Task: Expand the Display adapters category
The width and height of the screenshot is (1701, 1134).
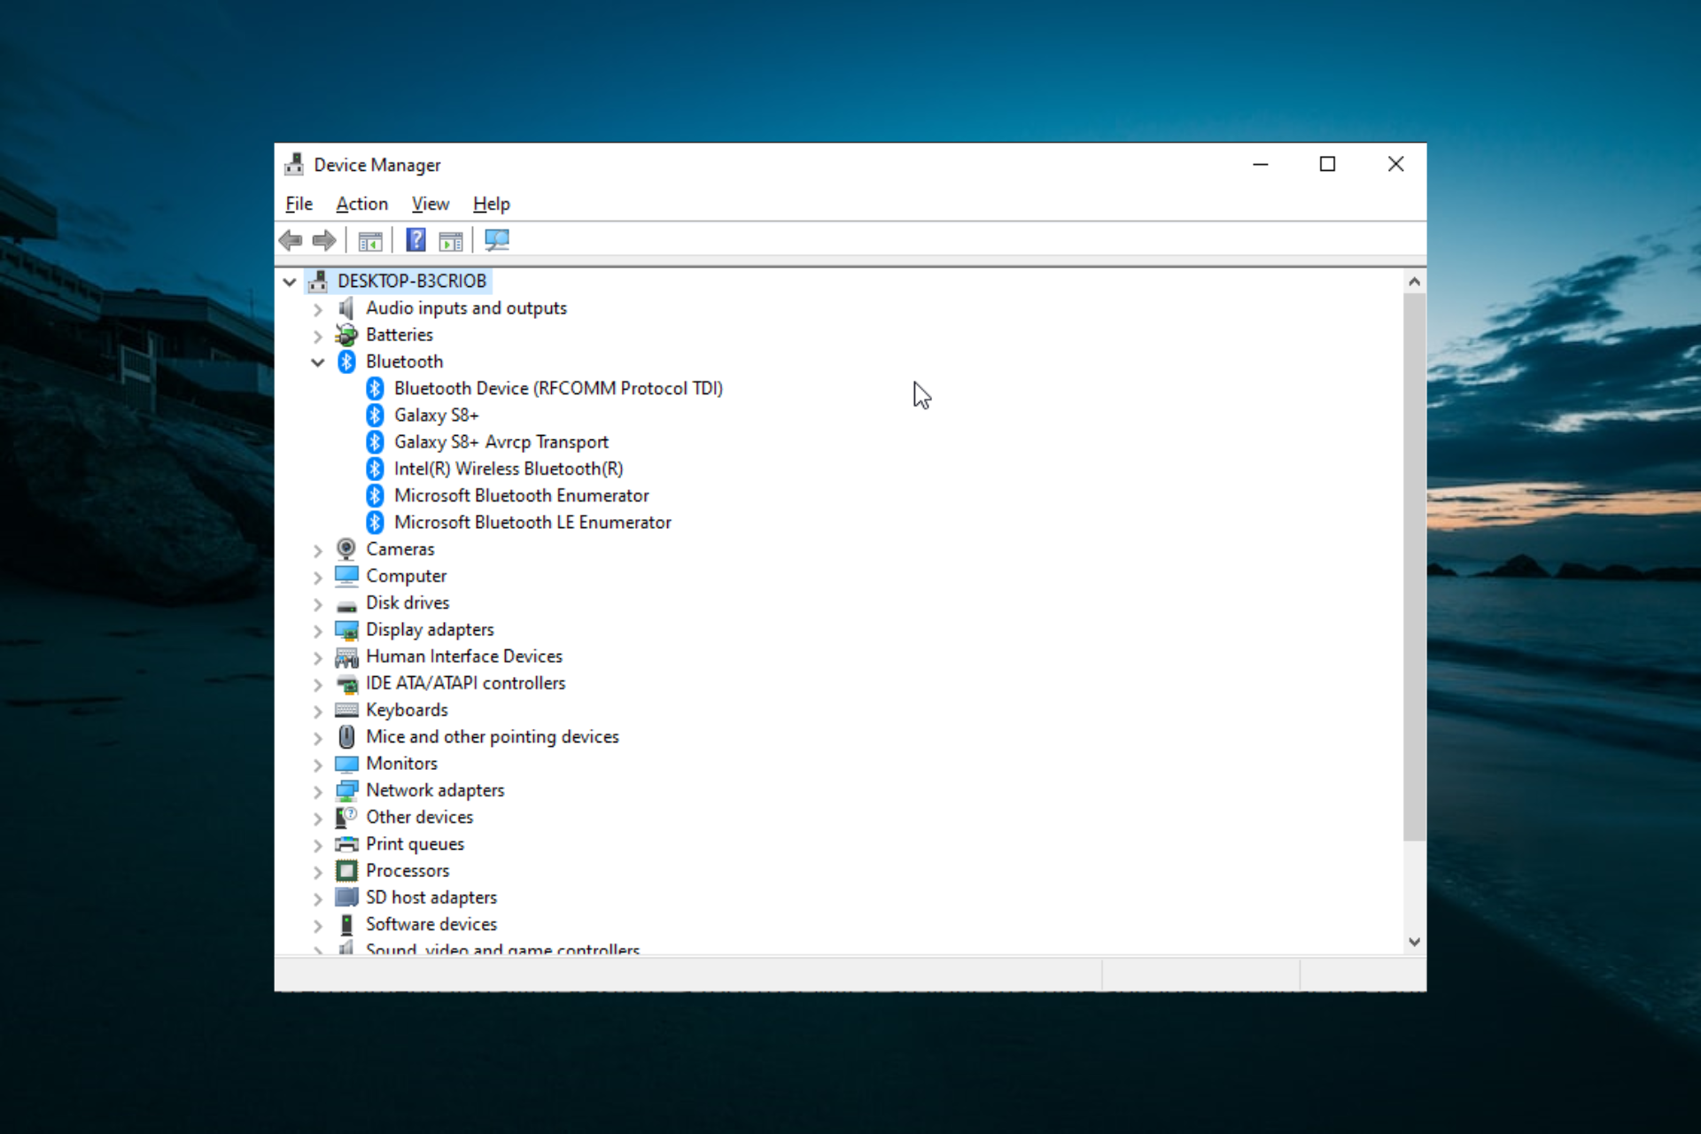Action: coord(318,631)
